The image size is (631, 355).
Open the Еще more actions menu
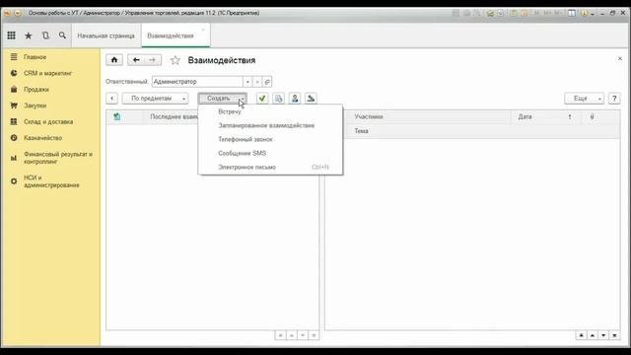coord(584,99)
